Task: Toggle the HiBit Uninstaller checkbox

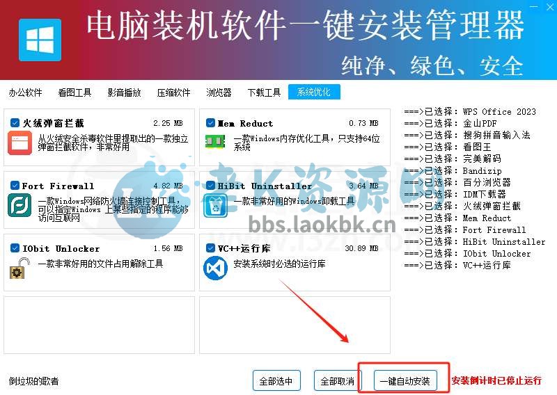Action: [210, 185]
